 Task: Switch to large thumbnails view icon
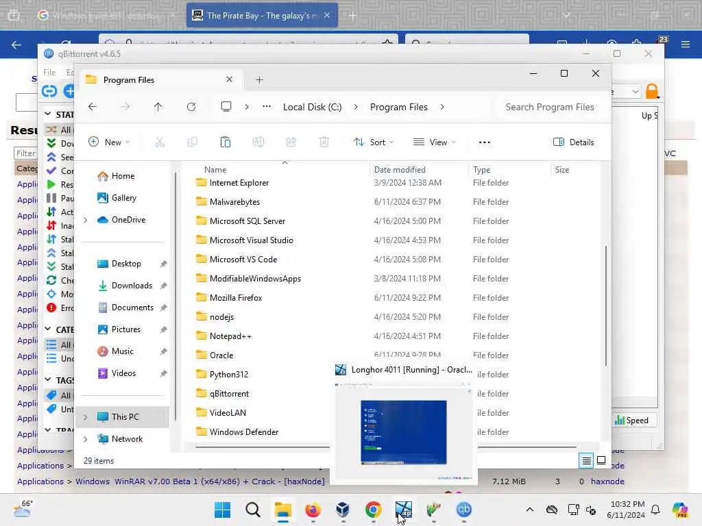pos(601,460)
